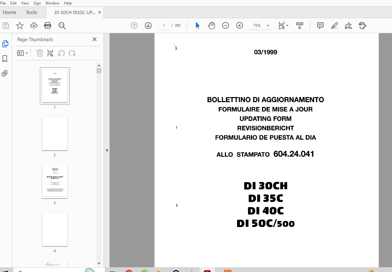Click 'FORMULAIRE DE MISE A JOUR' line
Viewport: 392px width, 272px height.
tap(265, 110)
